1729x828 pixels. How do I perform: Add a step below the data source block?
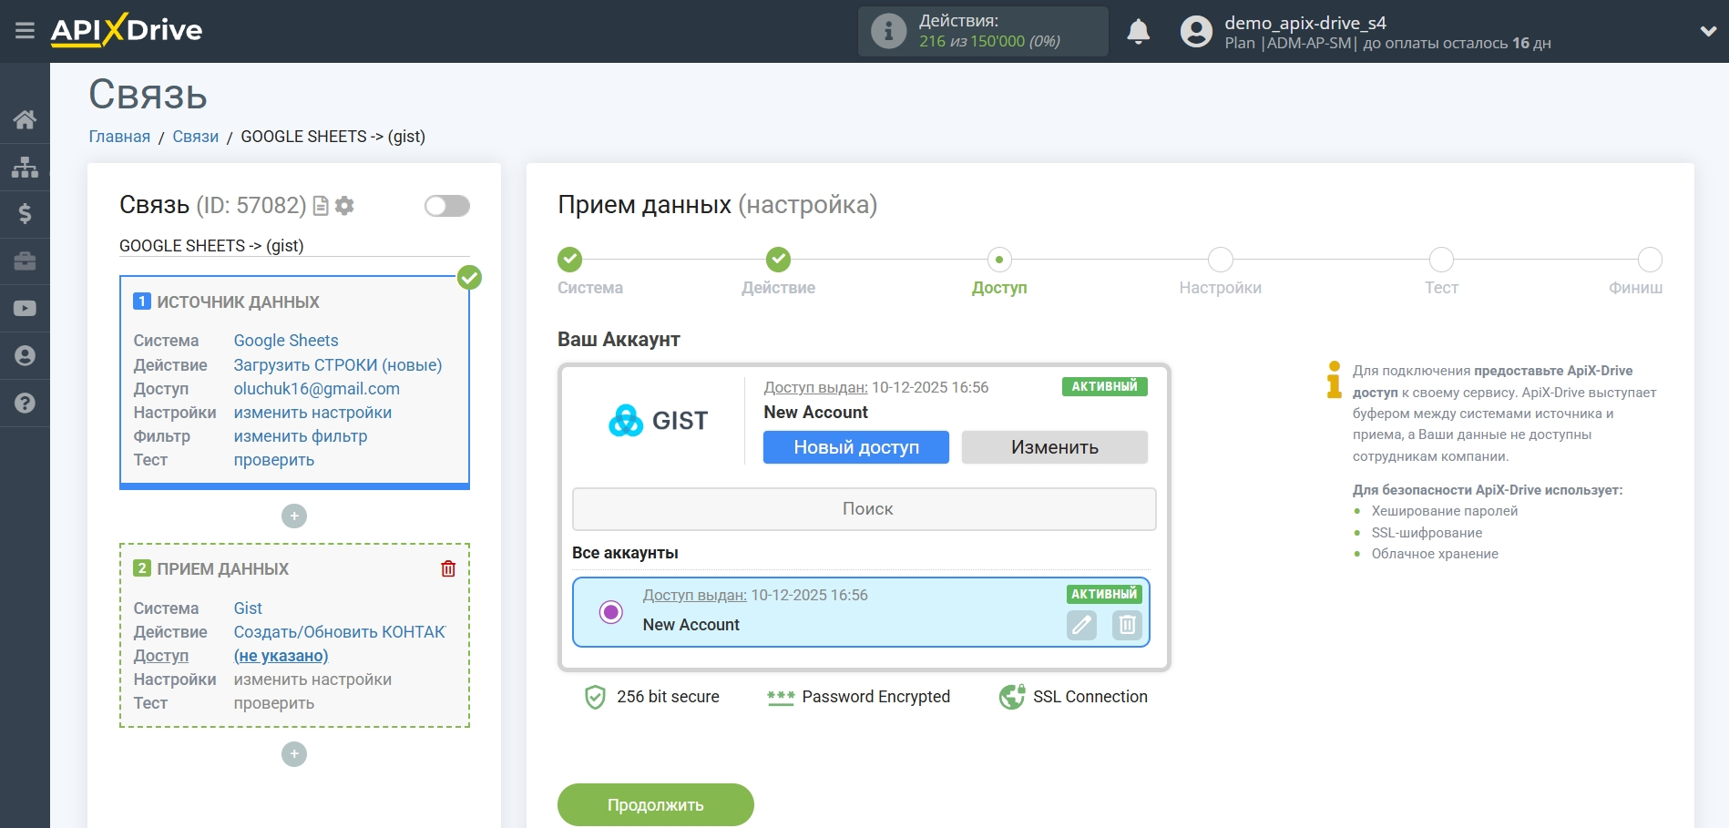click(294, 516)
